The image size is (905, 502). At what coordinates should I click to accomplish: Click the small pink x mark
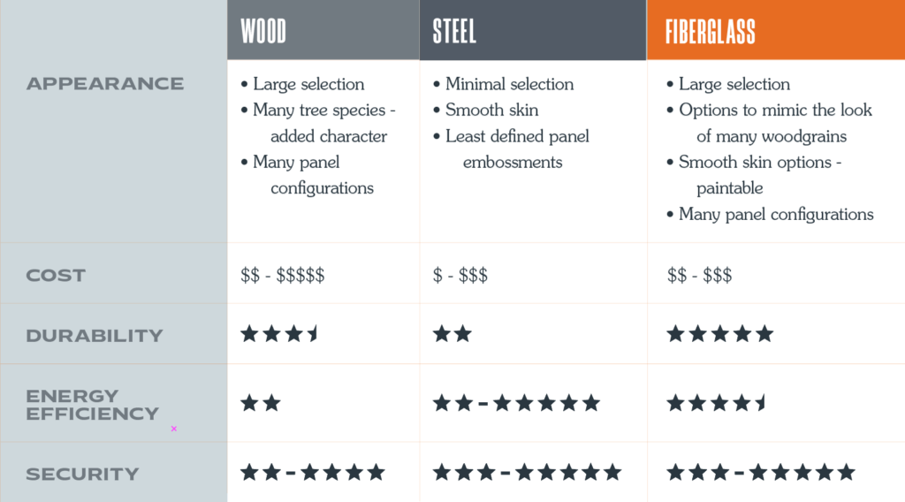tap(174, 429)
